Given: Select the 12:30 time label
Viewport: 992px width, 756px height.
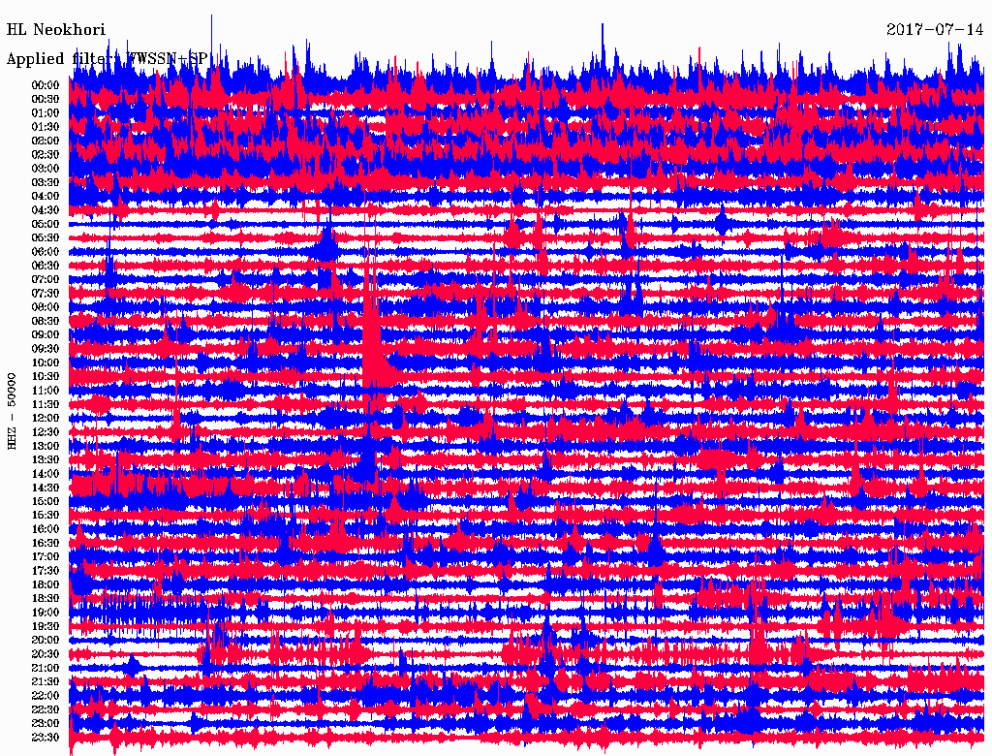Looking at the screenshot, I should [x=46, y=432].
